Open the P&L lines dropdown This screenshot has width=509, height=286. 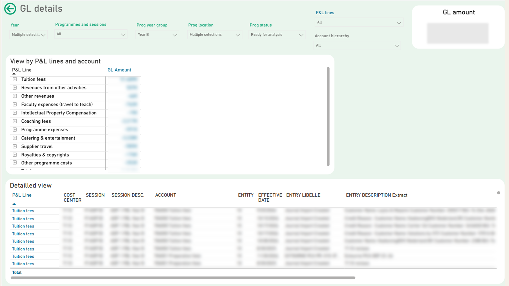click(359, 22)
